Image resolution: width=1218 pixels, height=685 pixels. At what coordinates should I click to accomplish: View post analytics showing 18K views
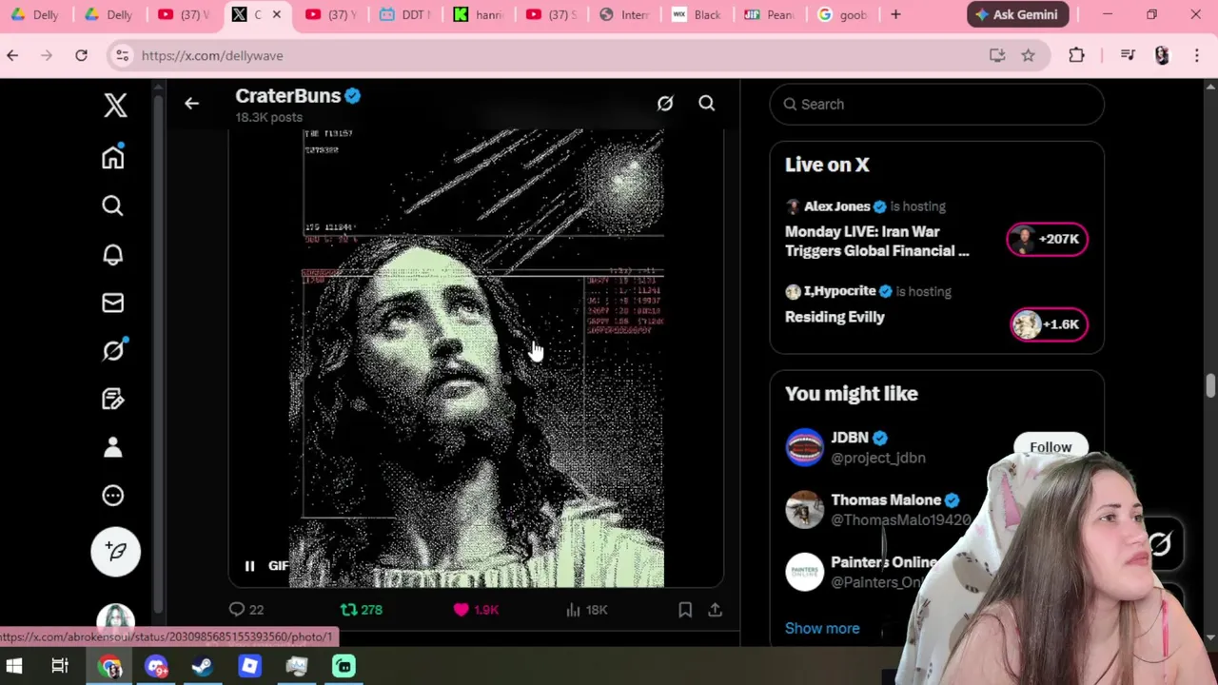(586, 610)
